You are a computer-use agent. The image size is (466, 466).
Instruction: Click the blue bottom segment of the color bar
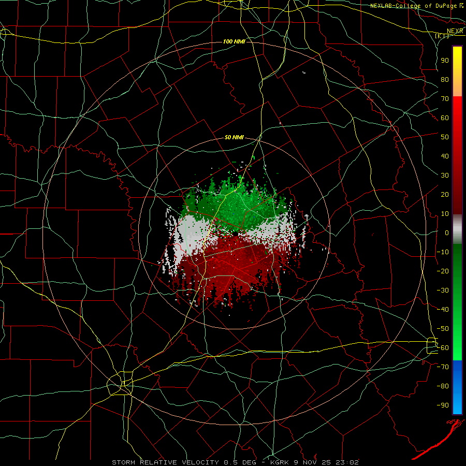pos(457,387)
